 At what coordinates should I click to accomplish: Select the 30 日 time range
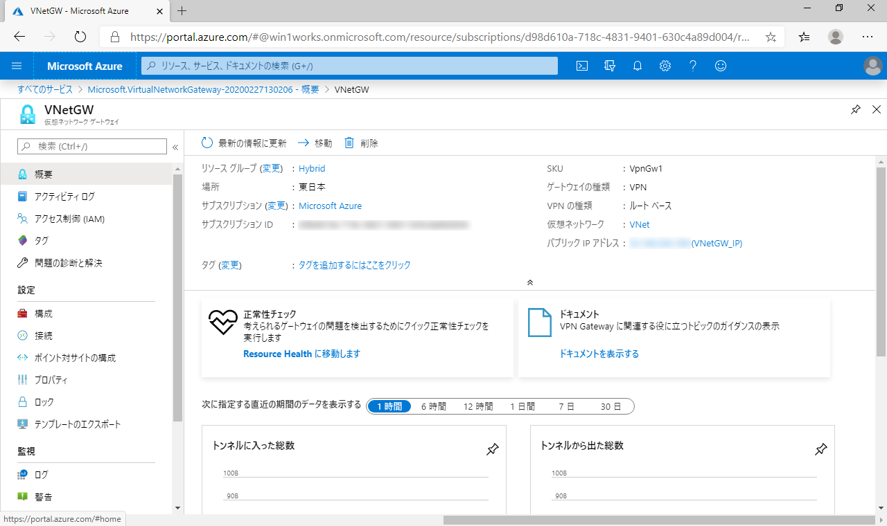(x=611, y=406)
